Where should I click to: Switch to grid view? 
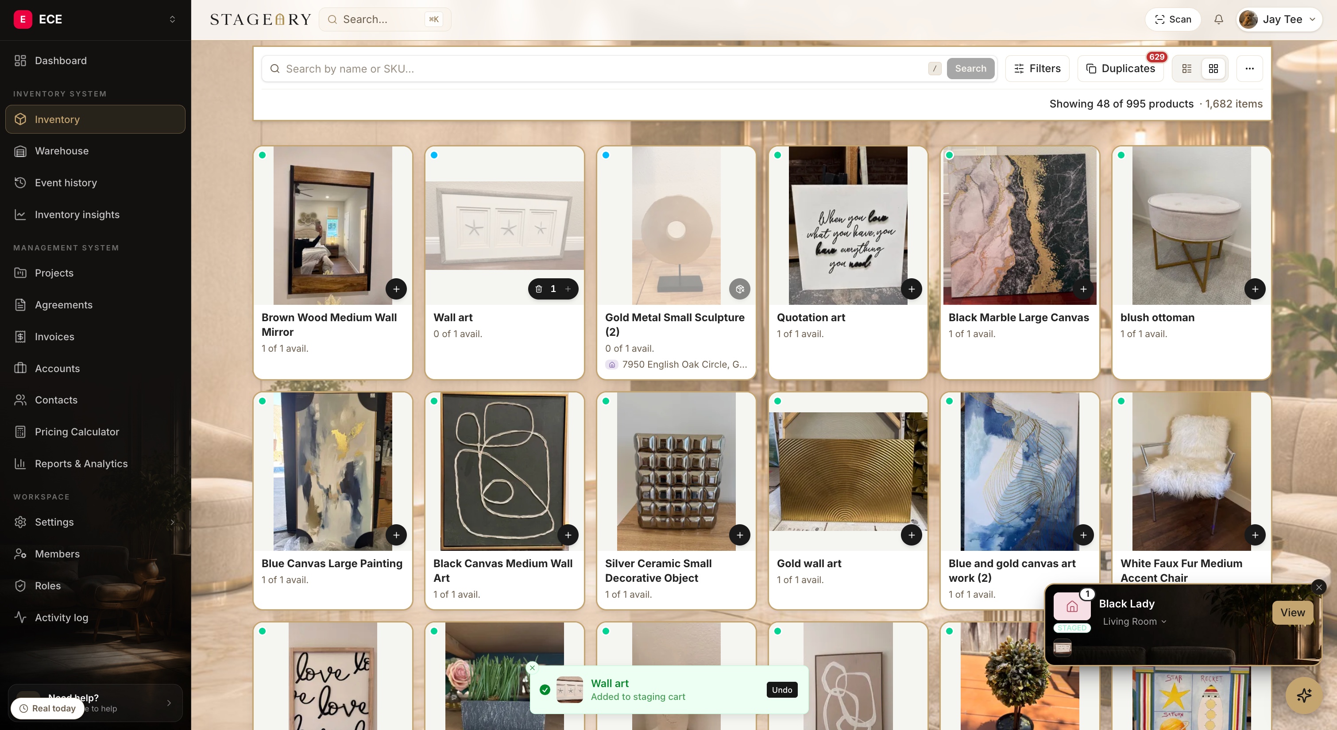1213,69
